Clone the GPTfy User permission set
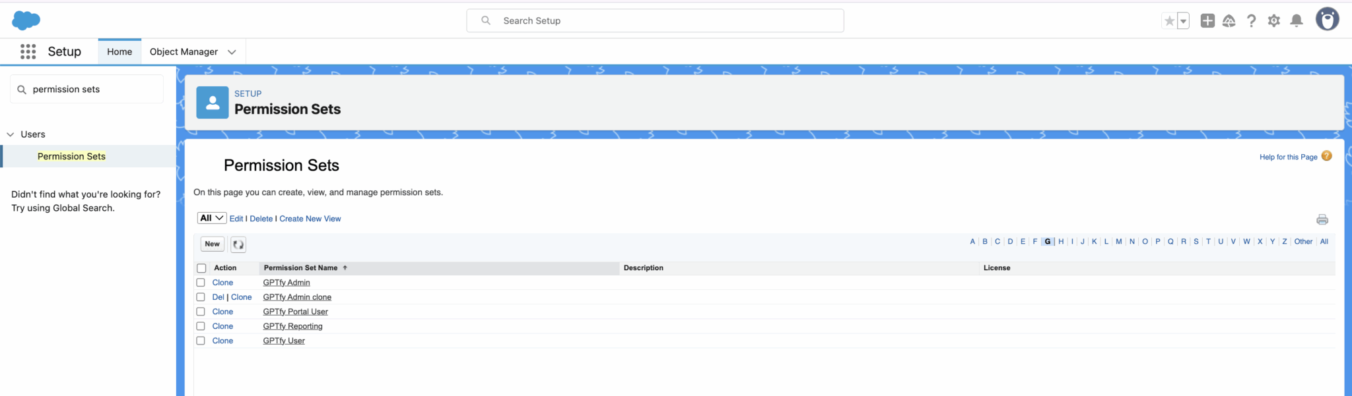This screenshot has width=1352, height=396. tap(222, 341)
